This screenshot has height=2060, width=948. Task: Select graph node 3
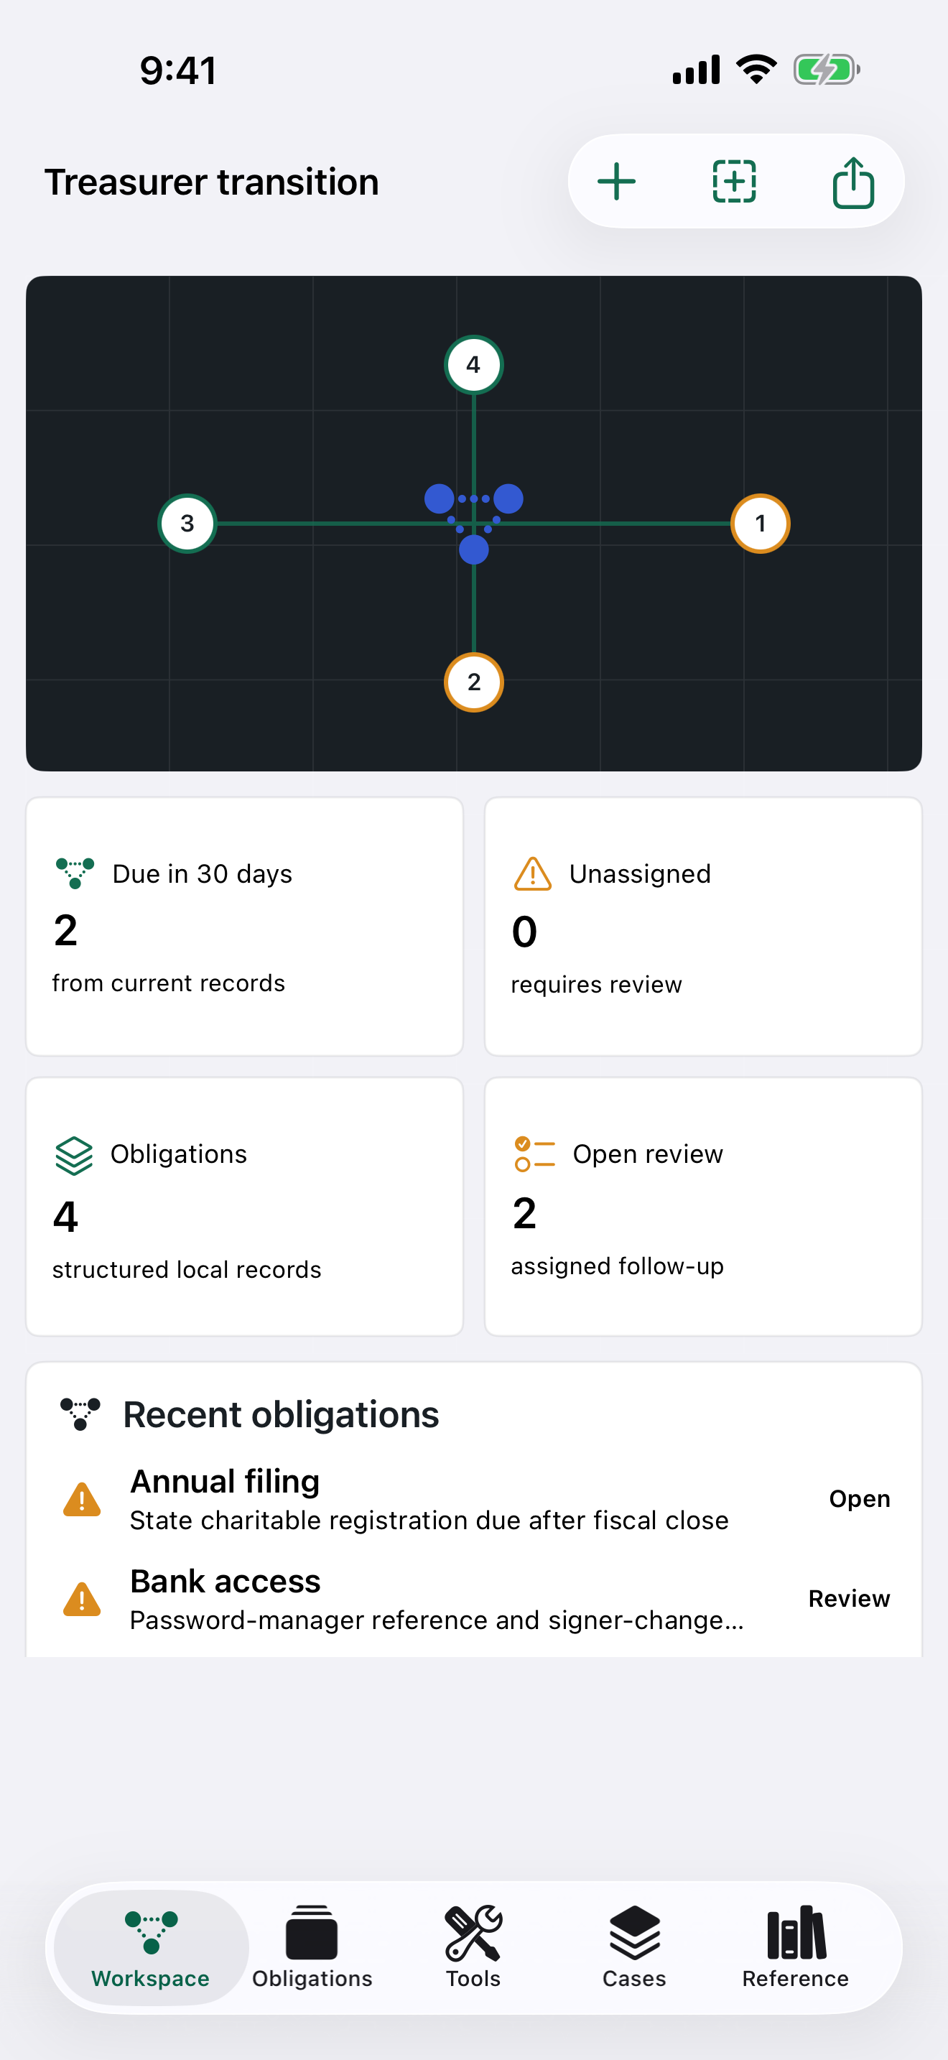187,523
